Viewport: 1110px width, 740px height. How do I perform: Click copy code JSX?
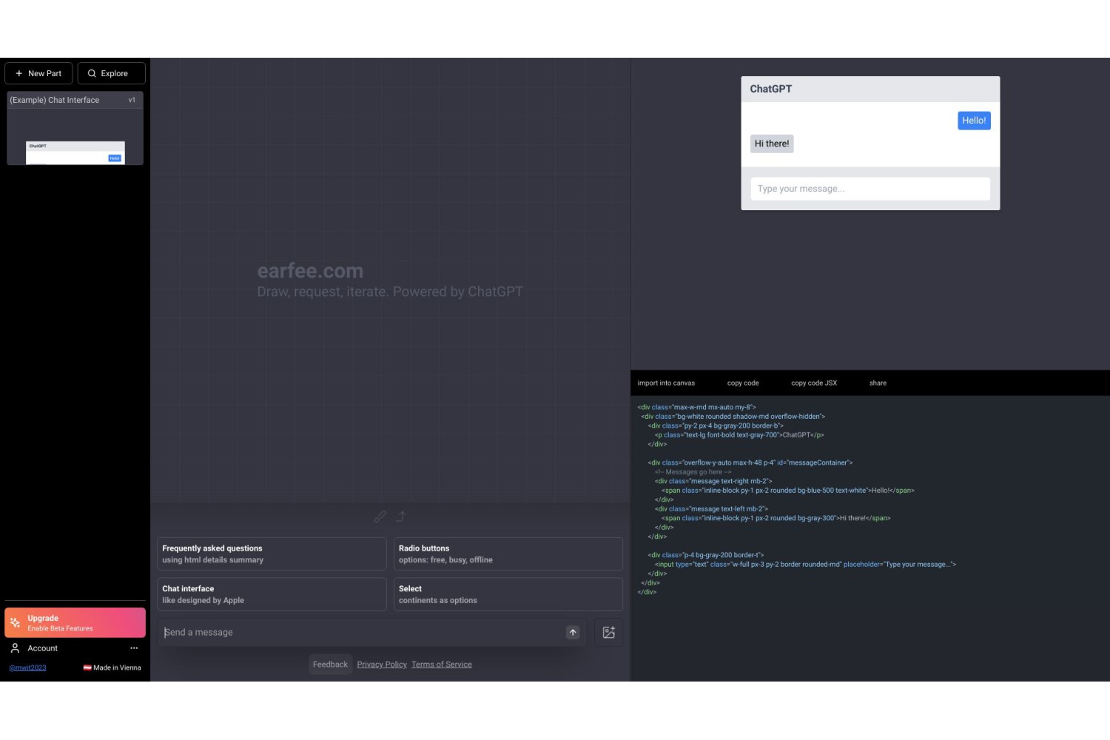coord(814,383)
